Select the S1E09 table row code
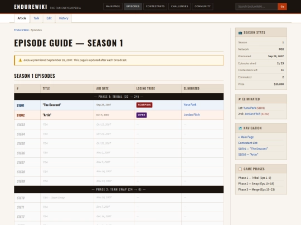Screen dimensions: 301x225 click(21, 181)
